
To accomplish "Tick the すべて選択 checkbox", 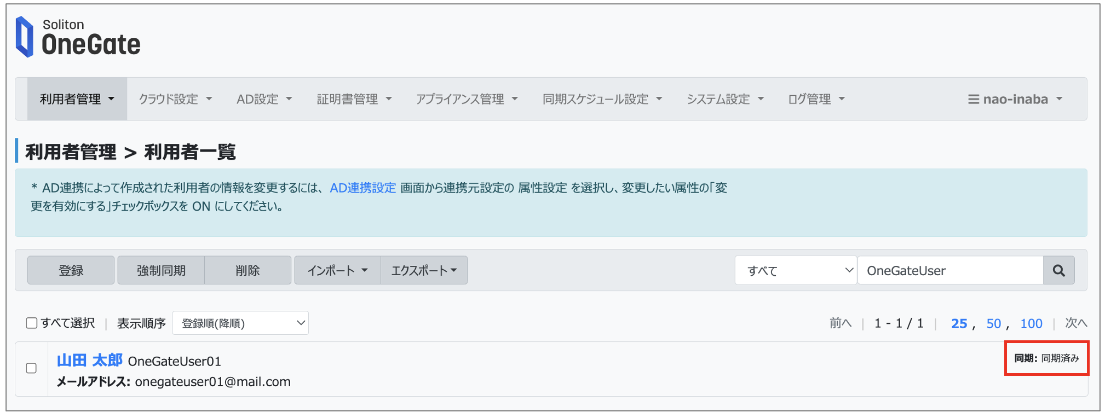I will 32,323.
